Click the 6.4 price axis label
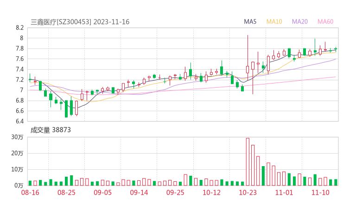343x203 pixels. (19, 121)
